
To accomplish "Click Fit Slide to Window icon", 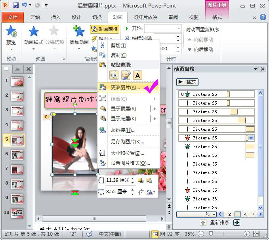I will (256, 234).
